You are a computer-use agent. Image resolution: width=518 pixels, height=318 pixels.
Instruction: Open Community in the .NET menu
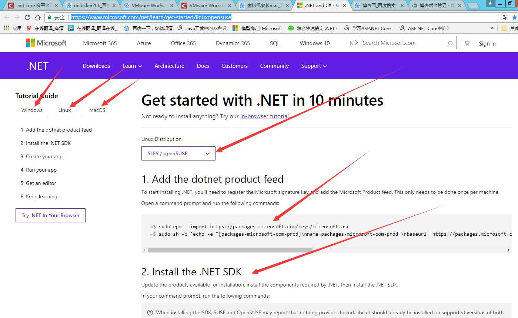coord(274,66)
